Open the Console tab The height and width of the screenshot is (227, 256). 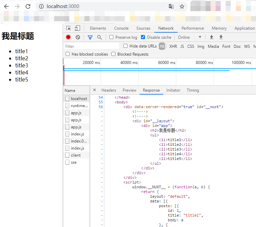coord(121,28)
